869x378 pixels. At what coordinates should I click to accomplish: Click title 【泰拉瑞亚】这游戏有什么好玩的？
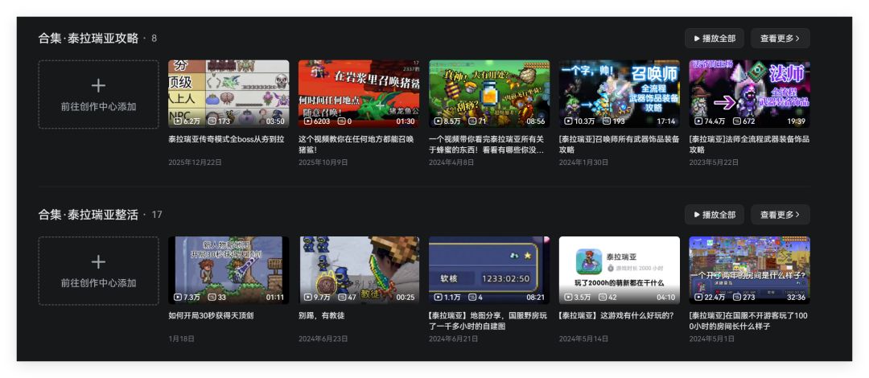click(x=616, y=315)
